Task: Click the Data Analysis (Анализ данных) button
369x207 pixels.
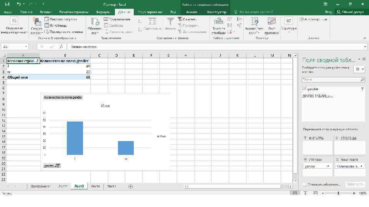Action: [x=314, y=19]
